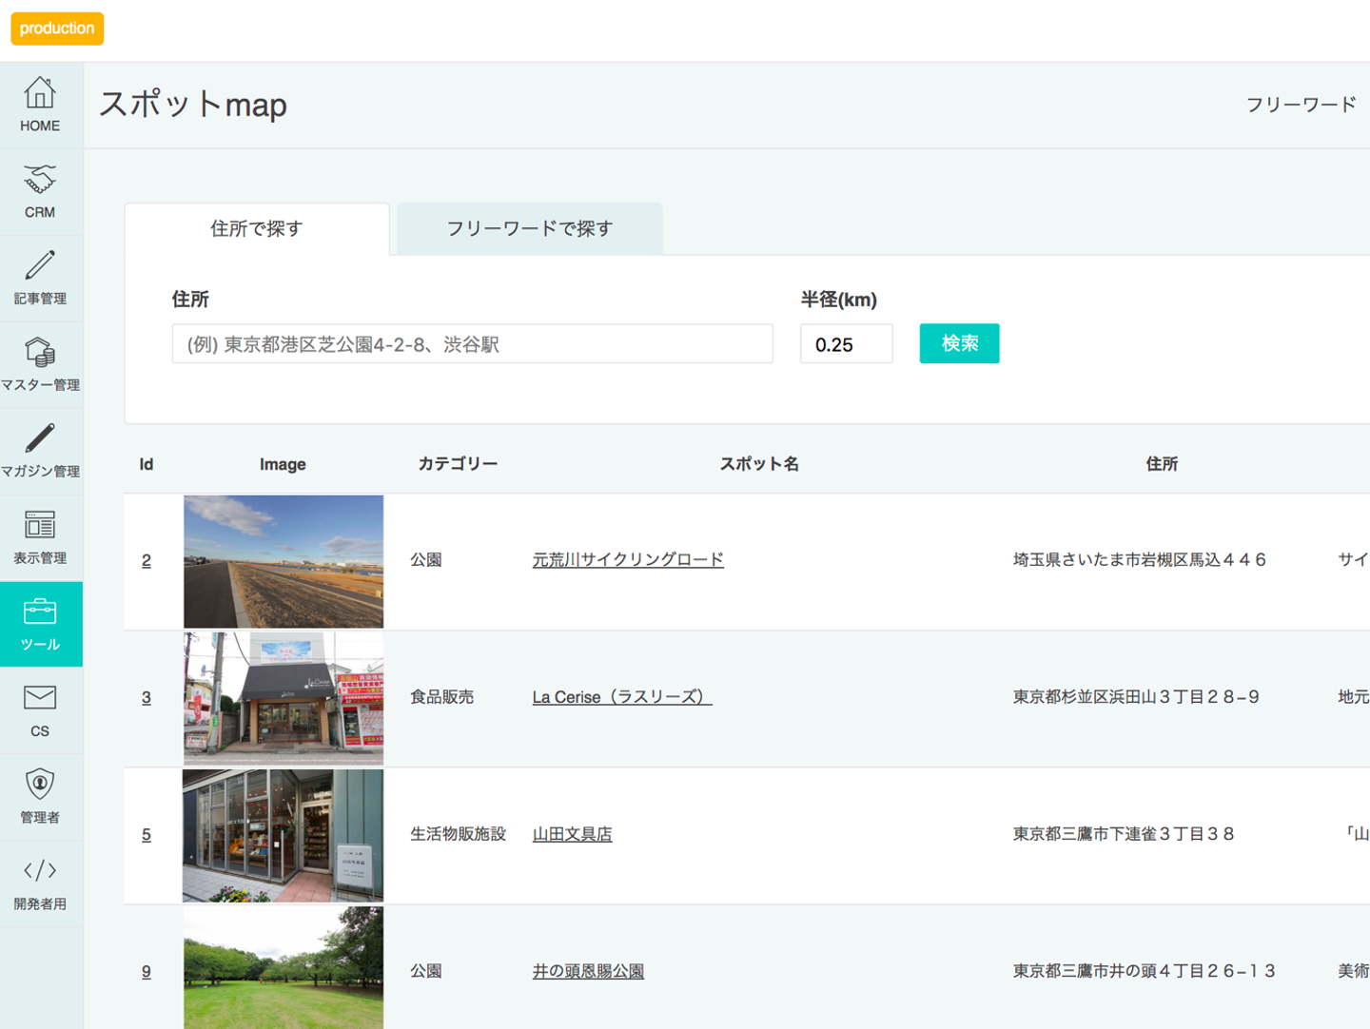Click the 山田文具店 storefront thumbnail
Image resolution: width=1370 pixels, height=1029 pixels.
(284, 836)
